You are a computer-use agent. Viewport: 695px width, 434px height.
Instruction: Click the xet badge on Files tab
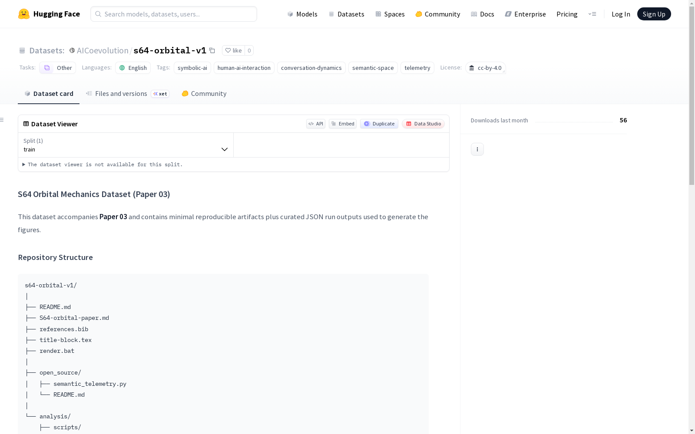coord(160,94)
